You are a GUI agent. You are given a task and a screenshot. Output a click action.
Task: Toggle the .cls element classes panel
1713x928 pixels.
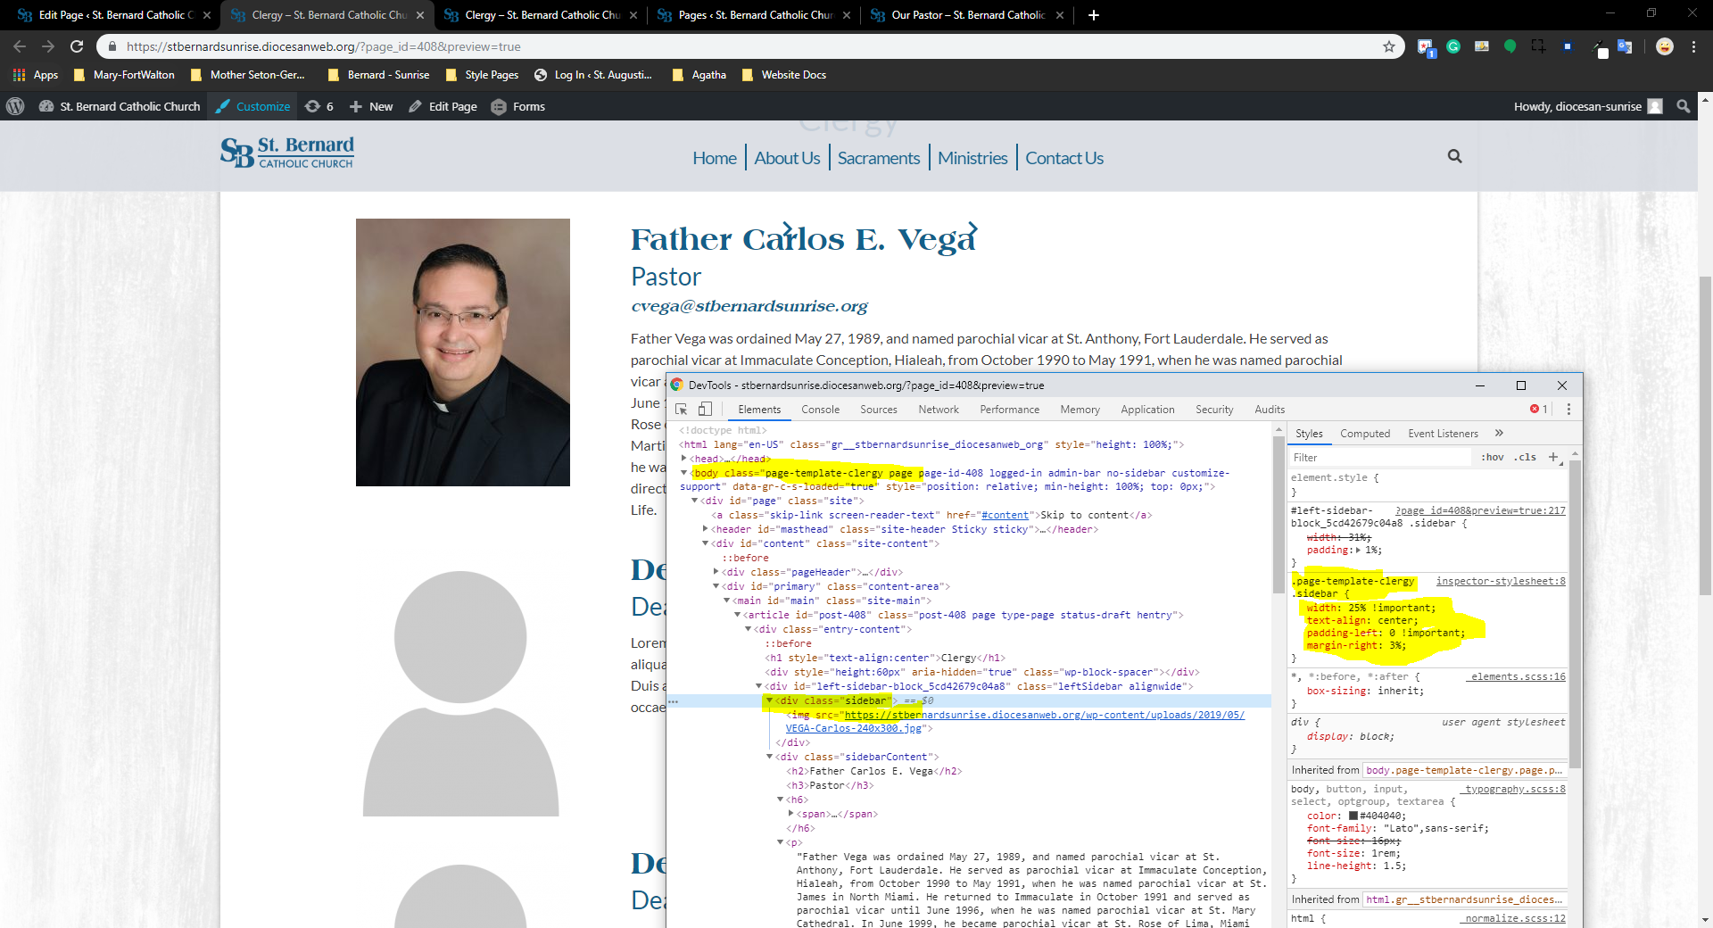(1525, 457)
